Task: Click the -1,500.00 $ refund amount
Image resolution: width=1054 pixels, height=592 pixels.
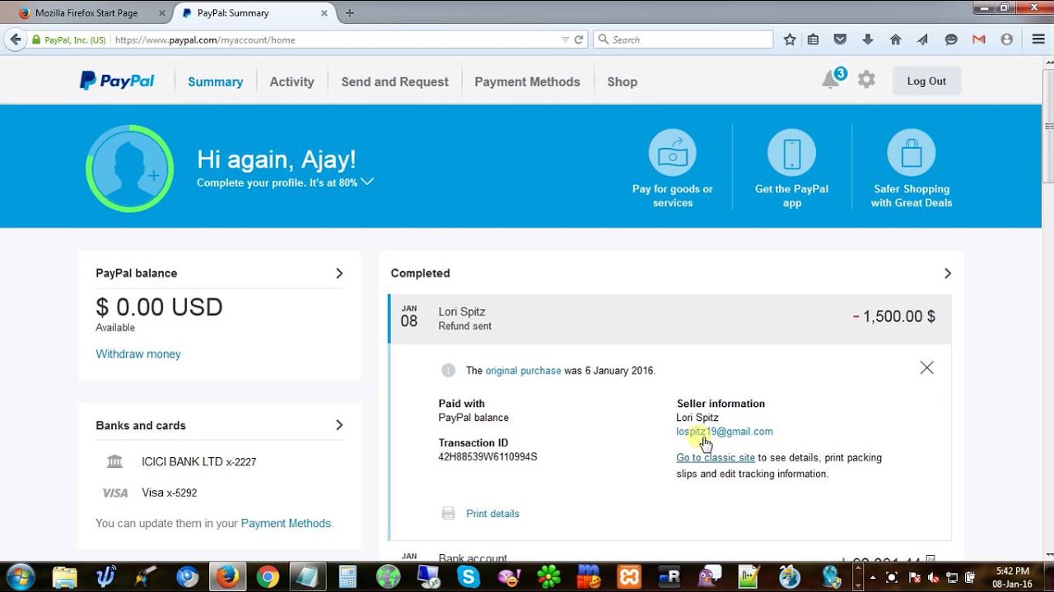Action: click(x=893, y=317)
